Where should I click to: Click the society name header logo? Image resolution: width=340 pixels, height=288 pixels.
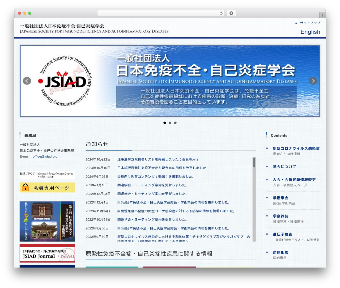pos(94,28)
